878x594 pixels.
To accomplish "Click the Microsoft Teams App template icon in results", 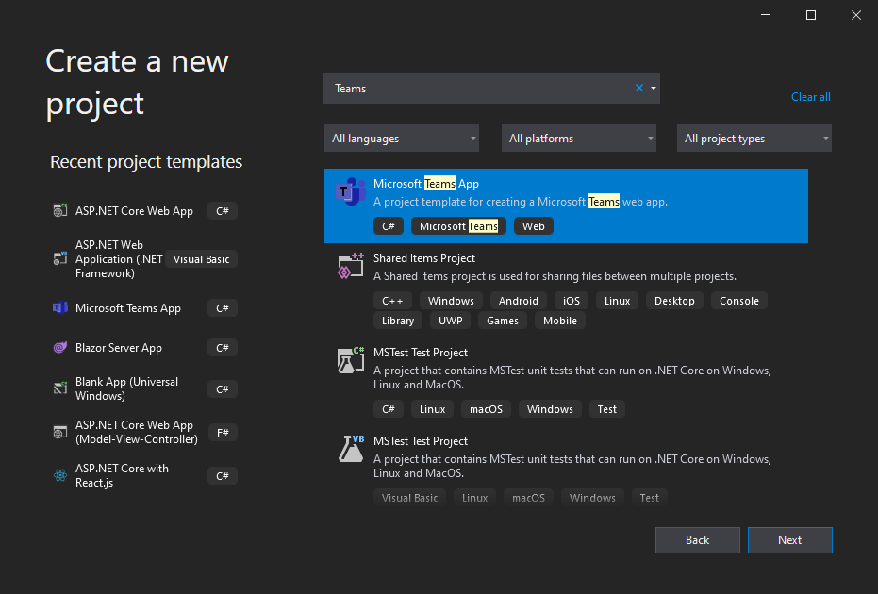I will (x=351, y=191).
